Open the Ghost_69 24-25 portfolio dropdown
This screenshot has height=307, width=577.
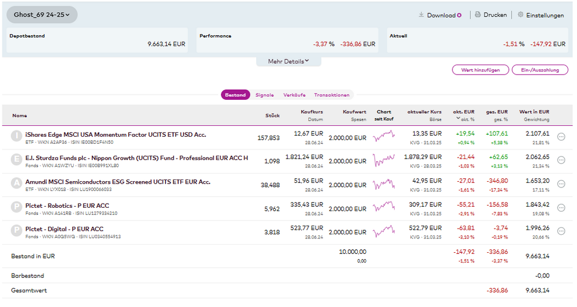pyautogui.click(x=42, y=14)
